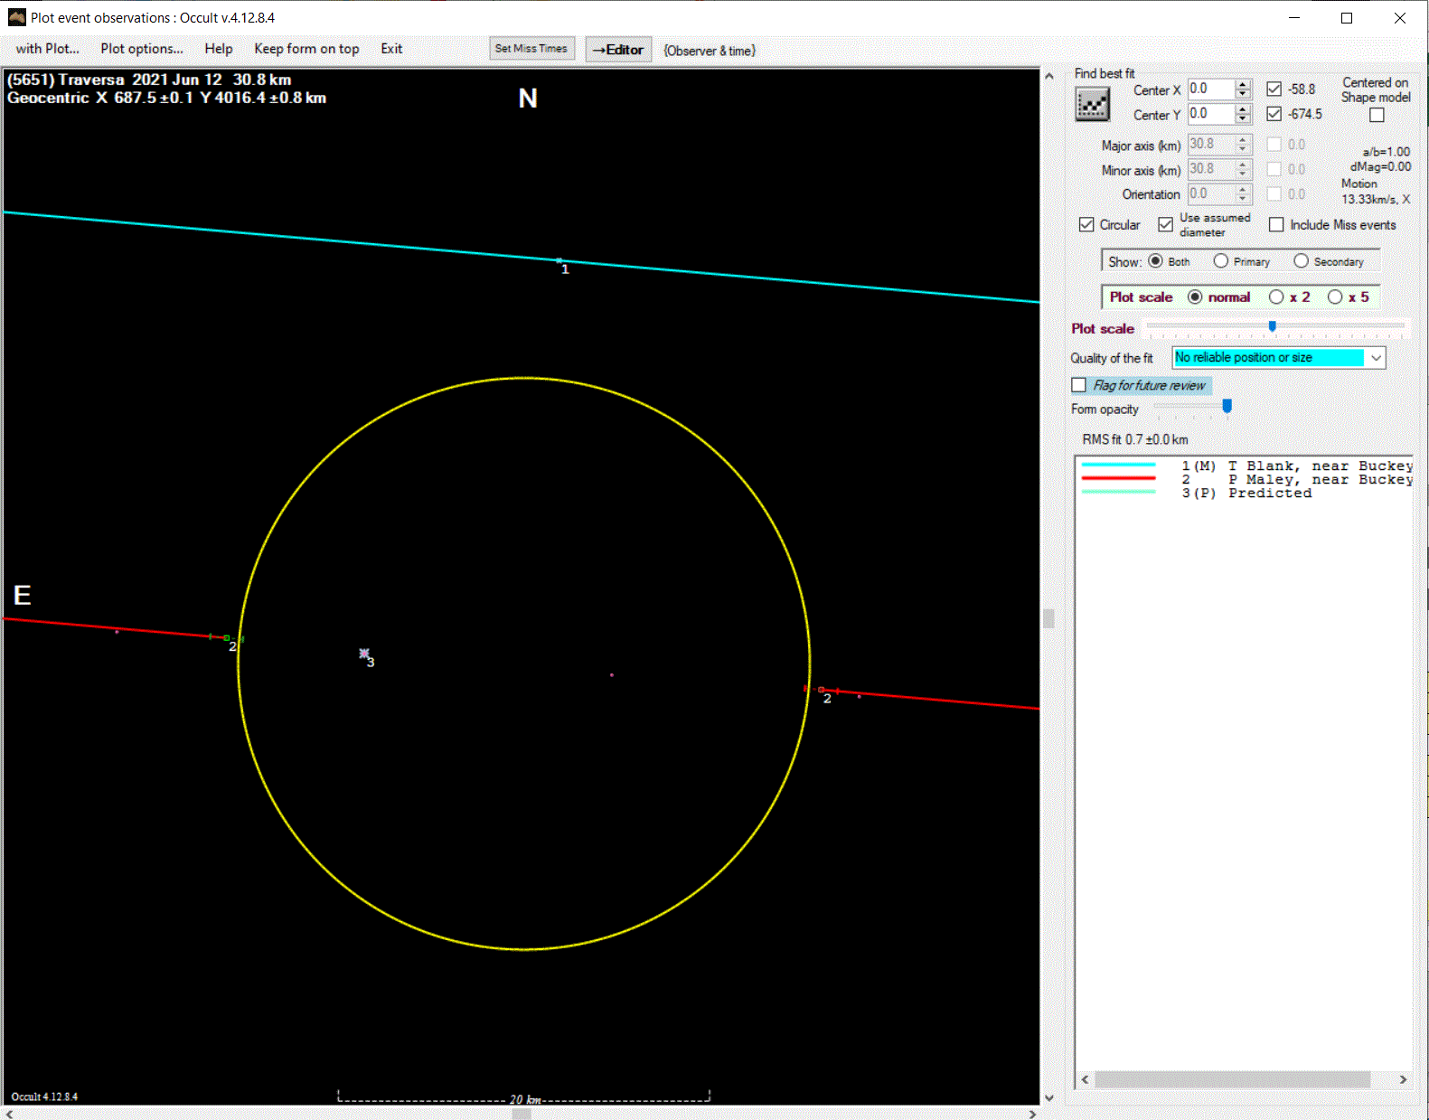
Task: Enable 'Include Miss events' checkbox
Action: (1276, 224)
